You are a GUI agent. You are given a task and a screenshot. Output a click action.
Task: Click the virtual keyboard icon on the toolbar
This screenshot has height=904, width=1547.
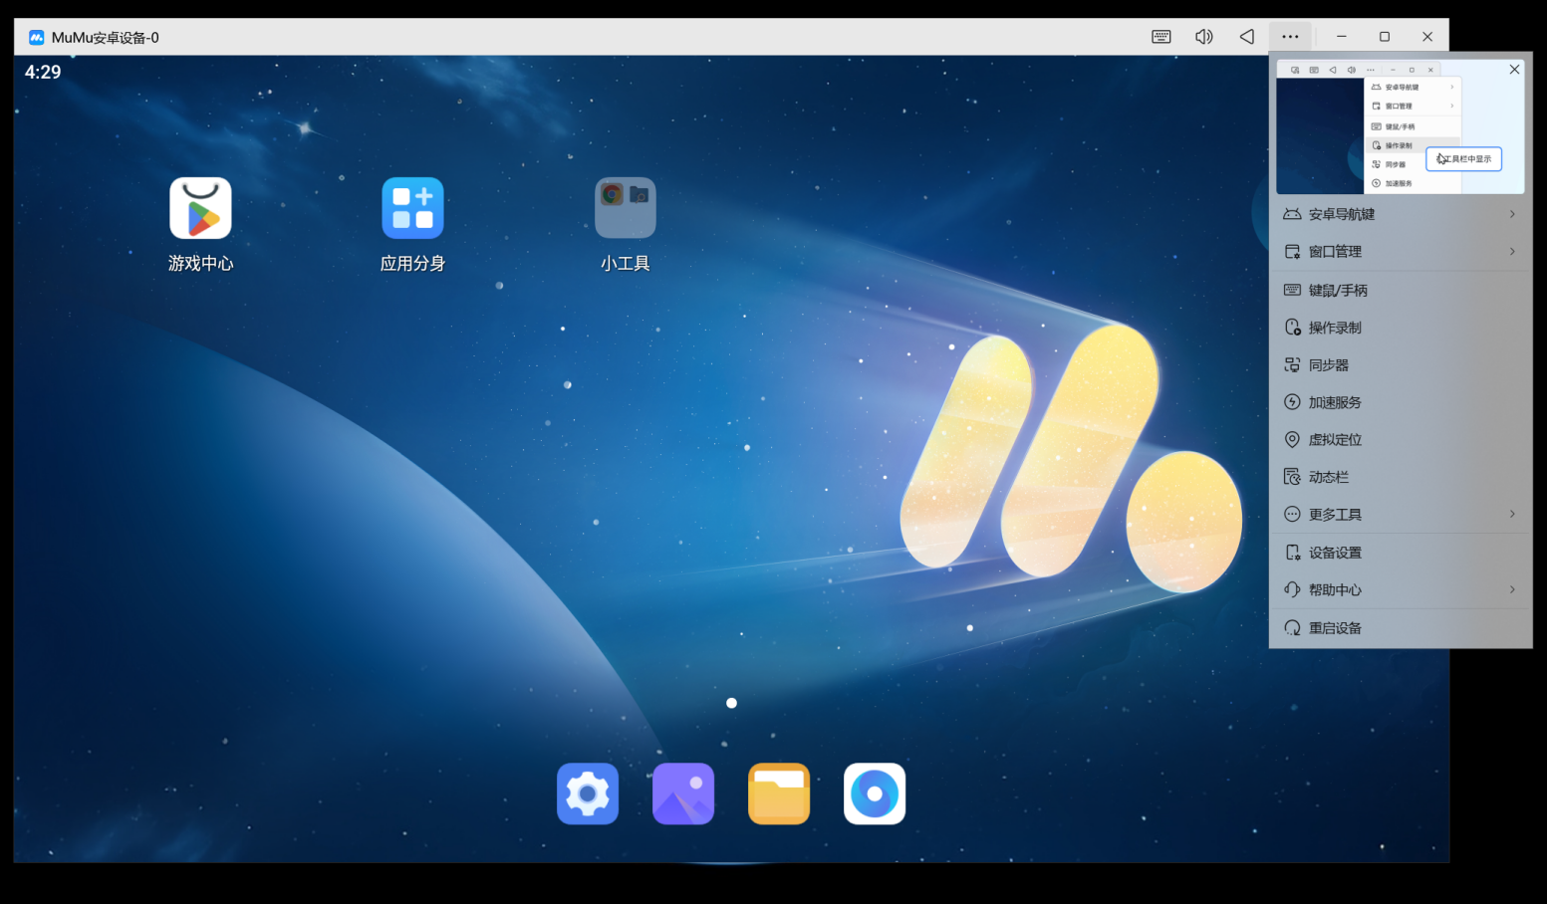1160,36
